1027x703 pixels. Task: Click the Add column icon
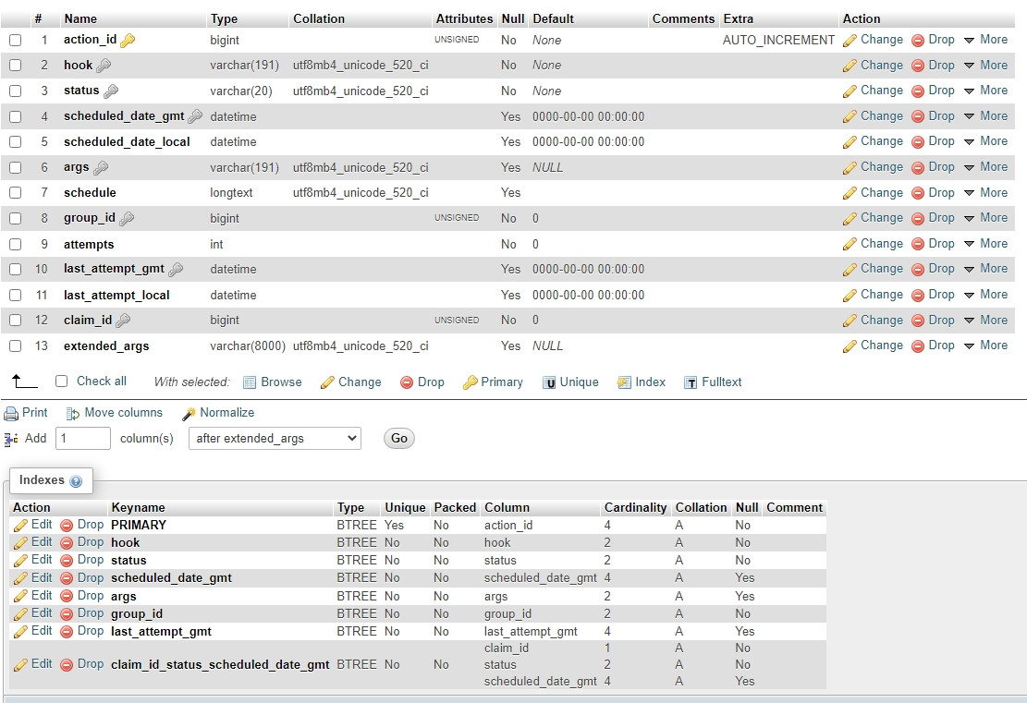click(11, 439)
